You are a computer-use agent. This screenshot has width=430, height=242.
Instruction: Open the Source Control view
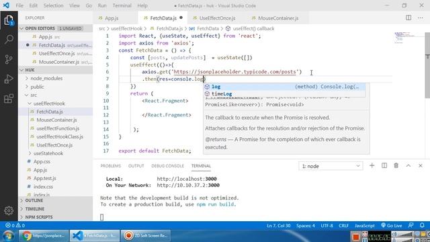pyautogui.click(x=9, y=59)
